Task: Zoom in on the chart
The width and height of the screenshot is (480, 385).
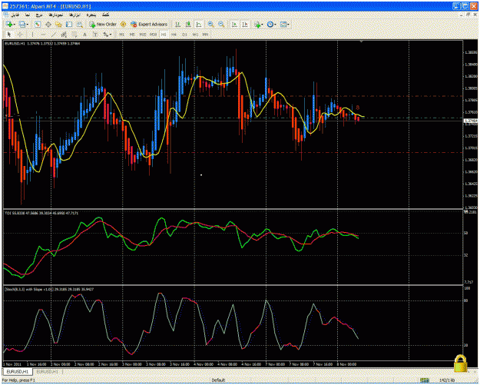Action: 211,24
